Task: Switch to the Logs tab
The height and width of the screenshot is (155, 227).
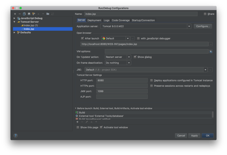Action: (107, 20)
